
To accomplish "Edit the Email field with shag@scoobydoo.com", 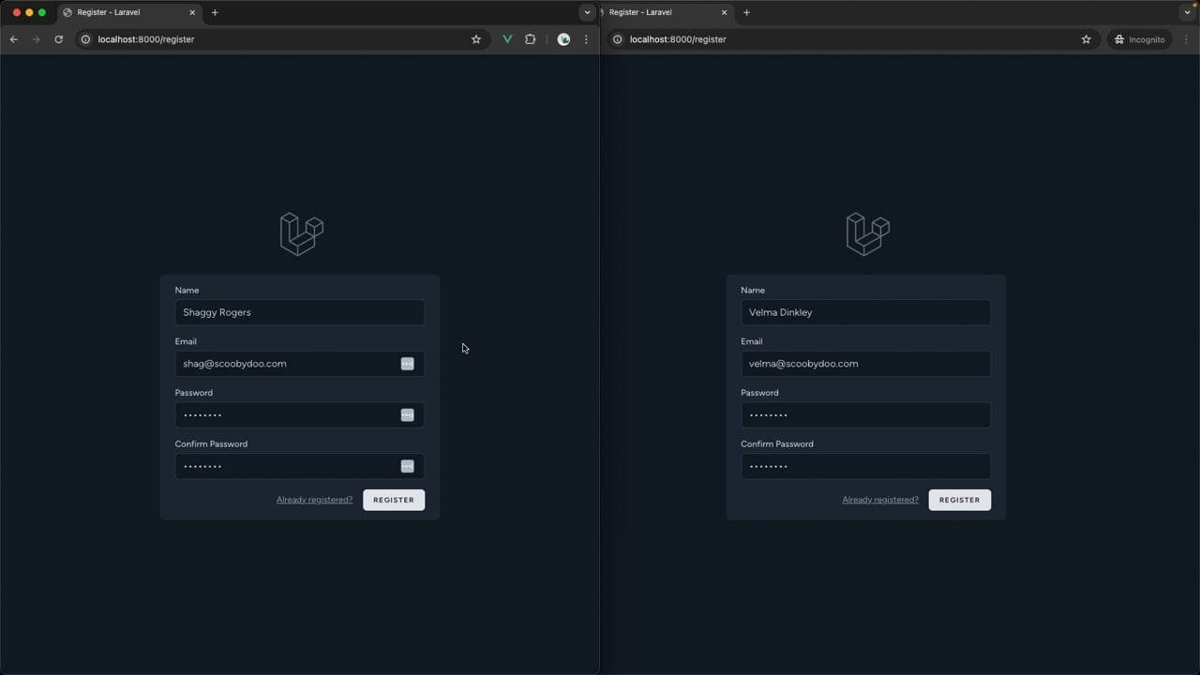I will click(300, 364).
